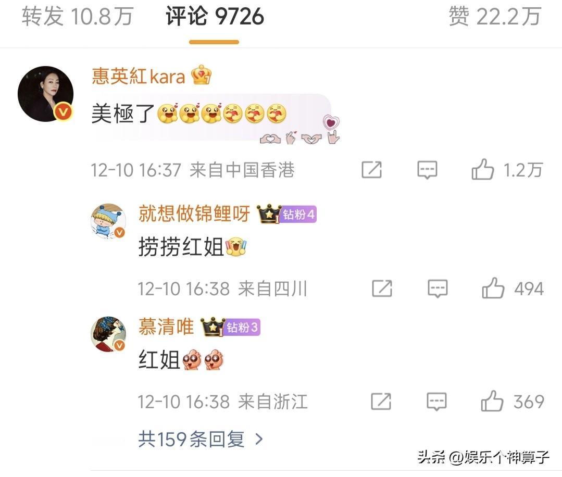The width and height of the screenshot is (562, 477).
Task: Switch to 赞 22.2万 tab
Action: point(495,17)
